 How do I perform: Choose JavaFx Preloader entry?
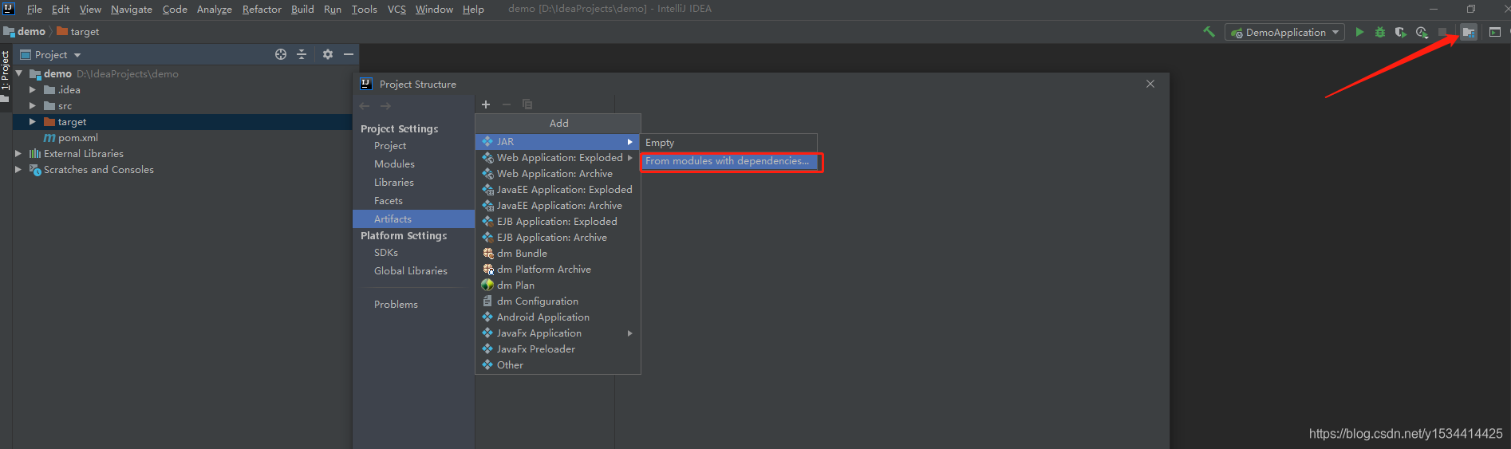[558, 349]
